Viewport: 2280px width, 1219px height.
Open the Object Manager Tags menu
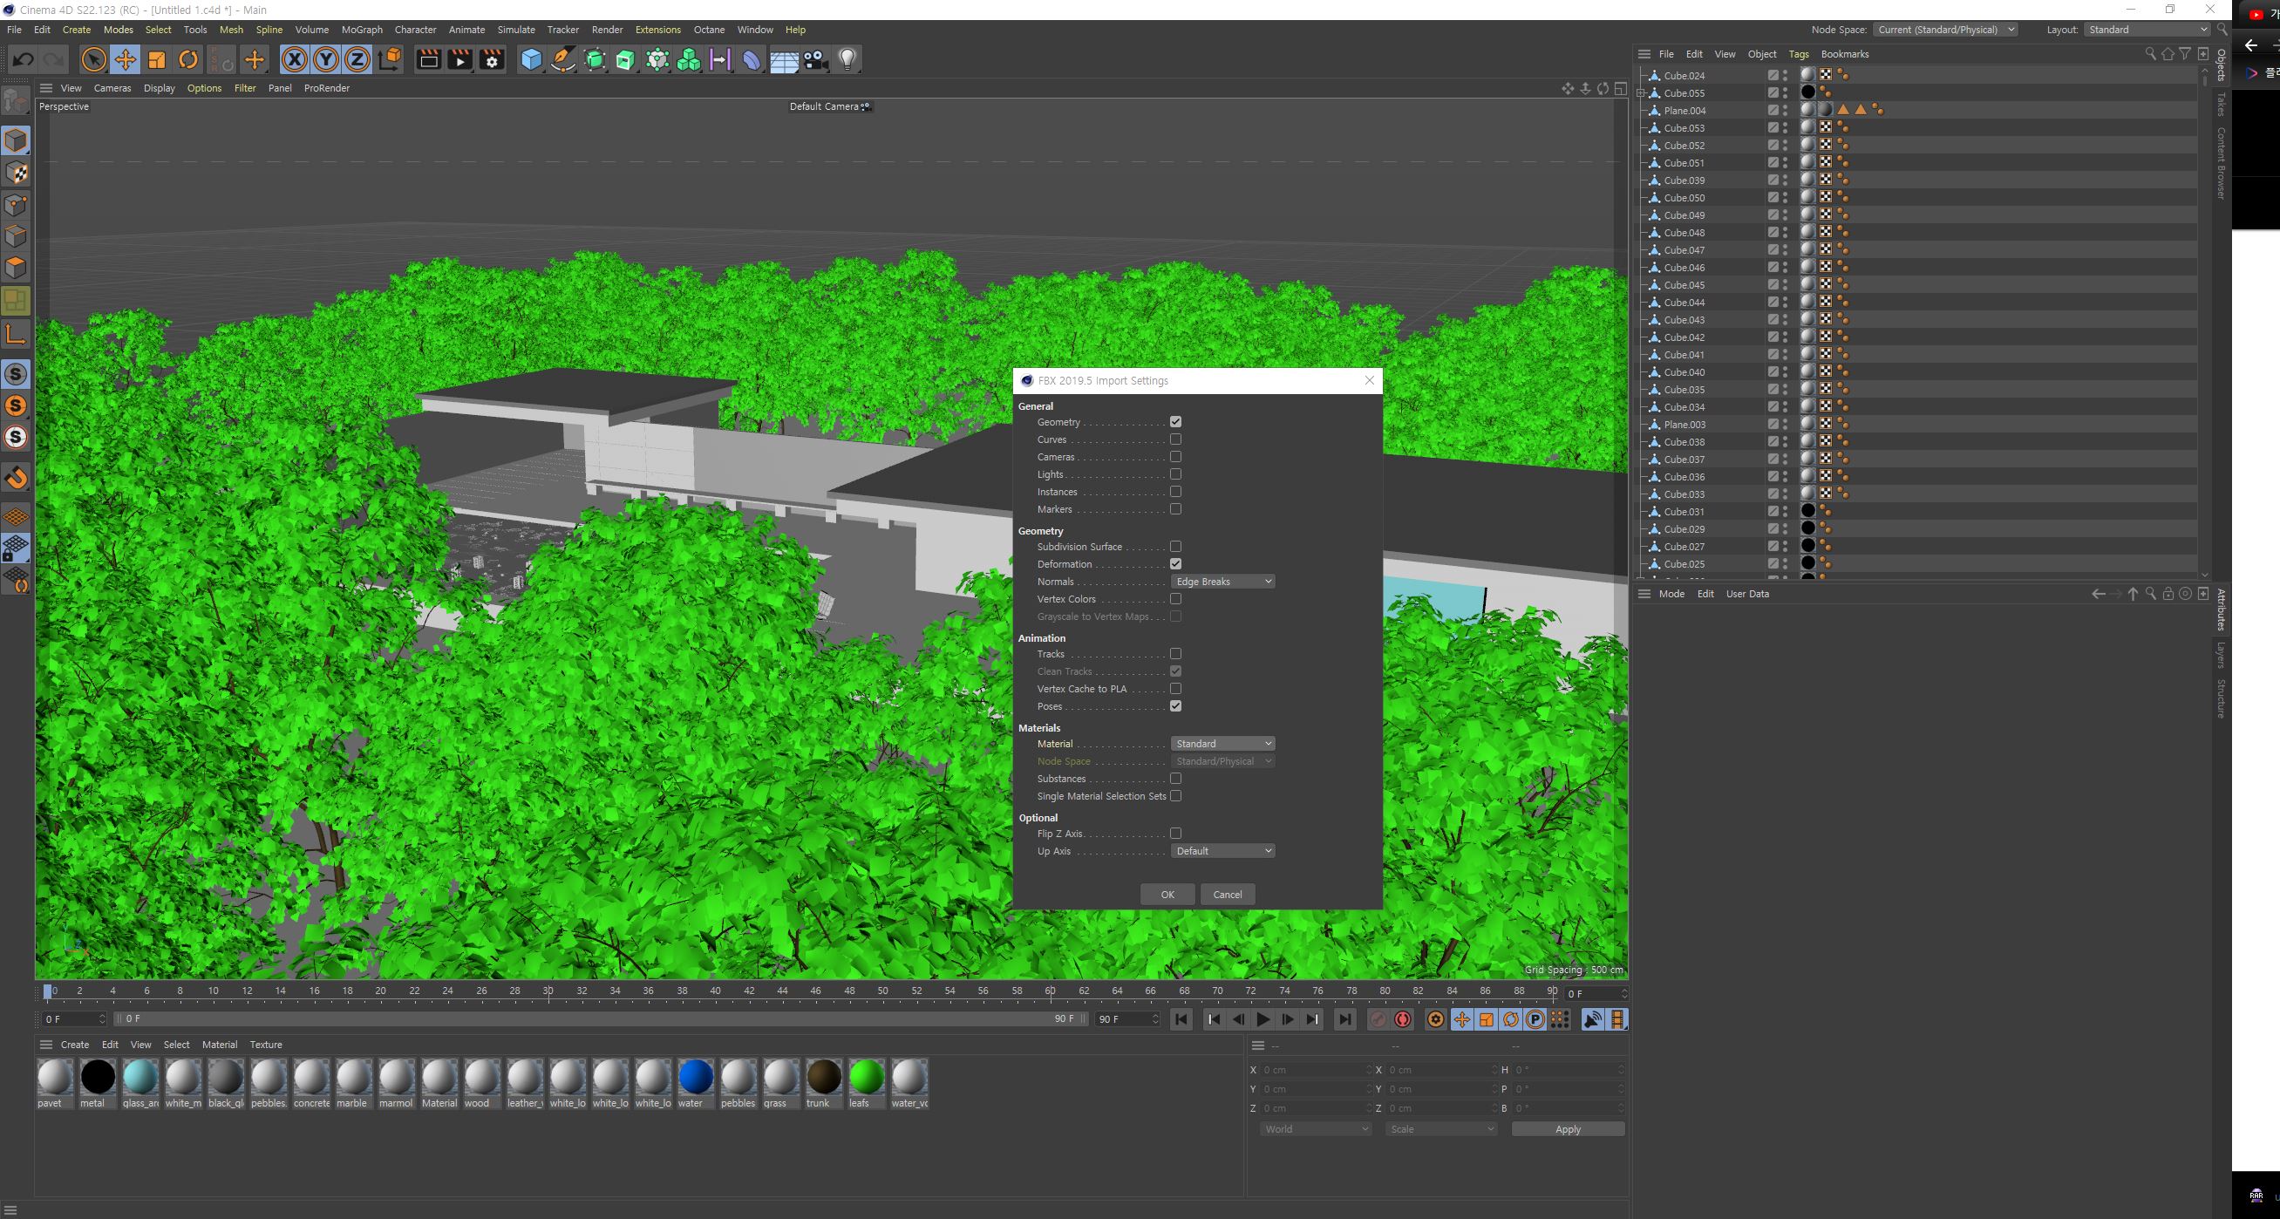(1799, 54)
